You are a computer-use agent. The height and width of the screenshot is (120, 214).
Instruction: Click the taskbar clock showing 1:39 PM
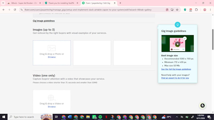(201, 117)
